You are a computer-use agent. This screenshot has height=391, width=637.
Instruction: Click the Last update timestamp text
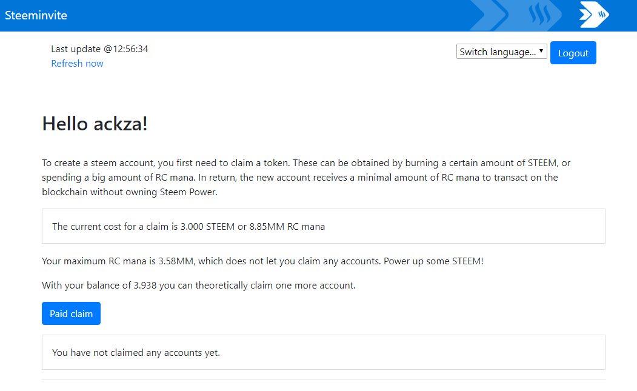pos(99,49)
